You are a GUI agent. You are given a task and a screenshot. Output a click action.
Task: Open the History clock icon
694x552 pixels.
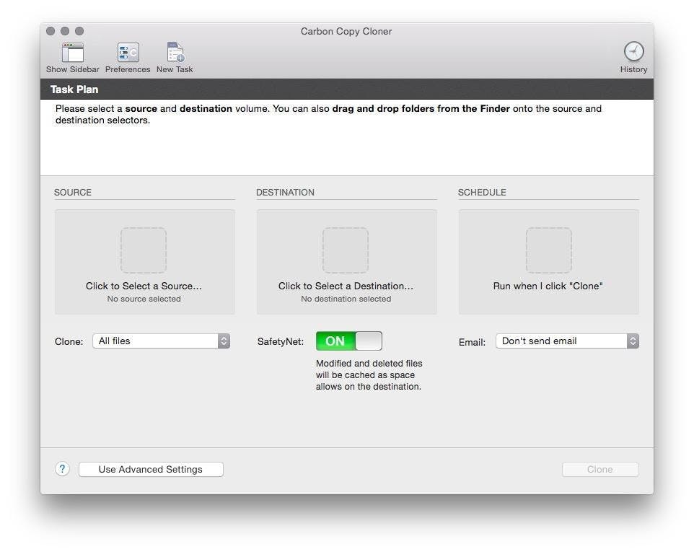tap(633, 52)
